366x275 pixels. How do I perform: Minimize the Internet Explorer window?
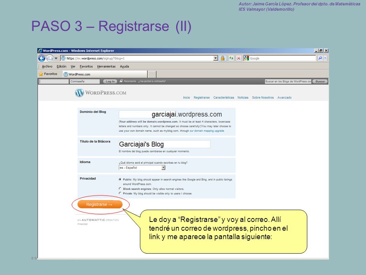point(316,50)
